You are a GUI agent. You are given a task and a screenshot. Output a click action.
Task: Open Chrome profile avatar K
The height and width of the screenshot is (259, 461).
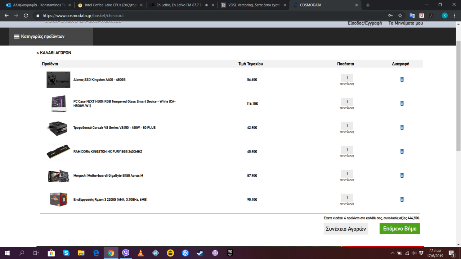tap(445, 15)
